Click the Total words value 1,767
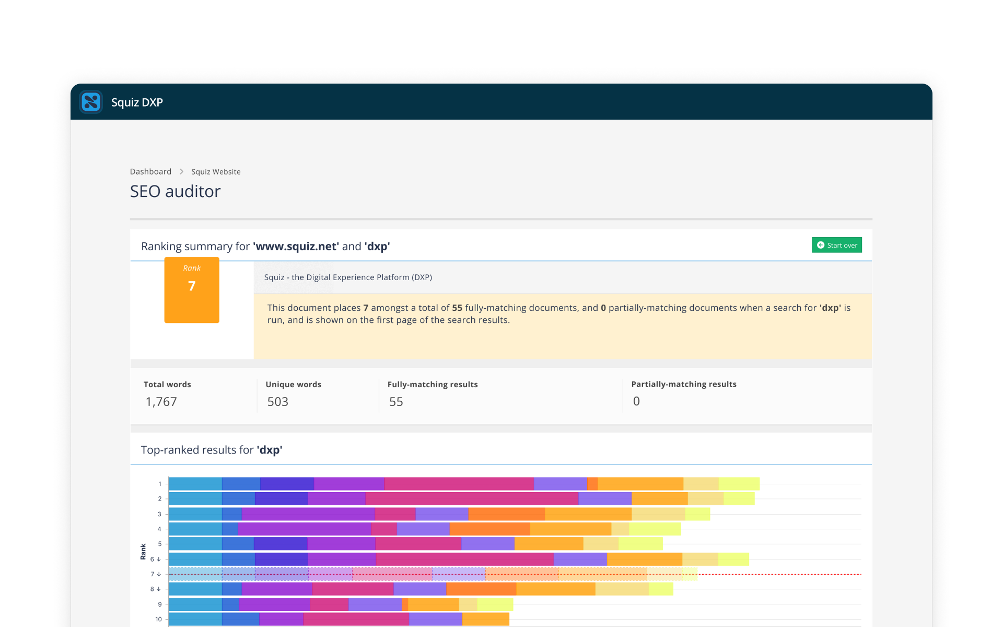Screen dimensions: 1003x627 (161, 402)
